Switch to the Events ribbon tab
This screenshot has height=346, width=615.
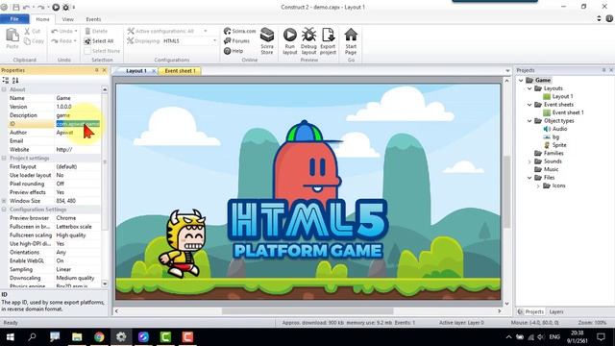tap(93, 19)
